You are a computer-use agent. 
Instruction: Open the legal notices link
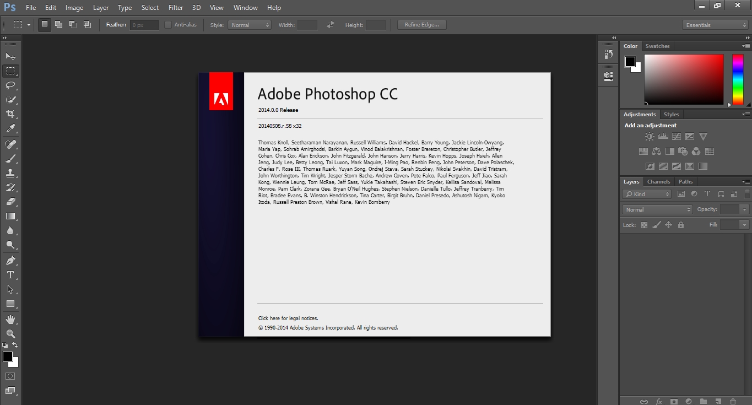(288, 318)
